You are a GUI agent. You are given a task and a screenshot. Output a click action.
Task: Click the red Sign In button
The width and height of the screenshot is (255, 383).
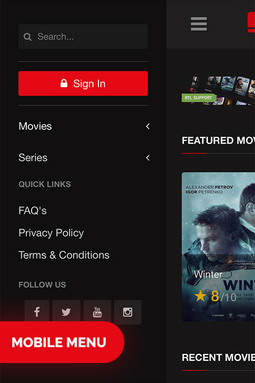[83, 83]
